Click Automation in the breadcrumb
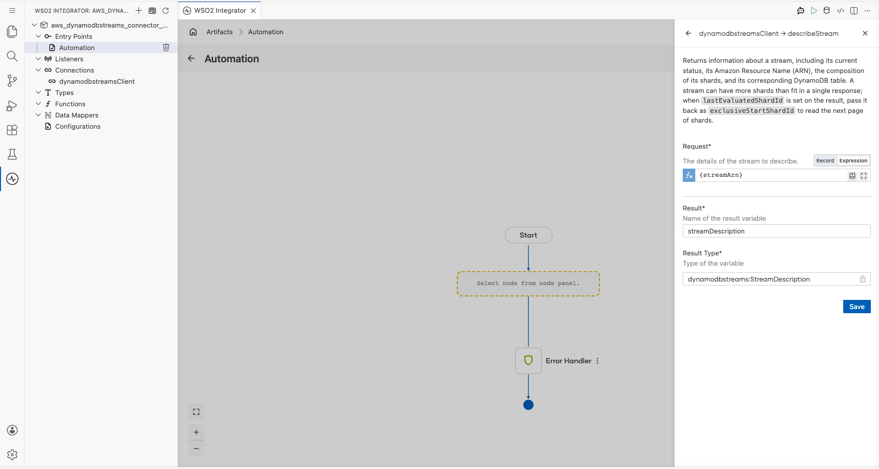This screenshot has height=469, width=879. click(266, 32)
